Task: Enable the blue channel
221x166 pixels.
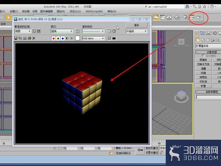Action: pos(63,38)
